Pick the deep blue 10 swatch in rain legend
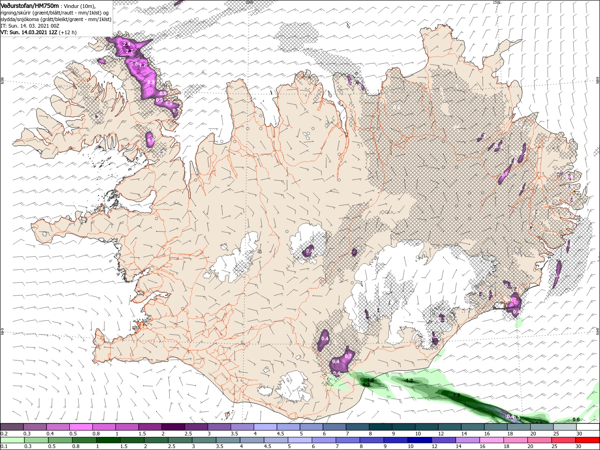Image resolution: width=600 pixels, height=450 pixels. (x=420, y=440)
